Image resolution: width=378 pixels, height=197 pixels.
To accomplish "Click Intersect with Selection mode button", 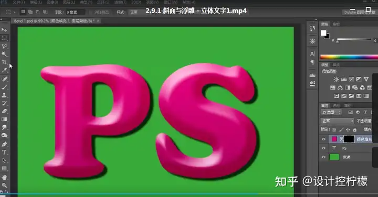I will [45, 12].
